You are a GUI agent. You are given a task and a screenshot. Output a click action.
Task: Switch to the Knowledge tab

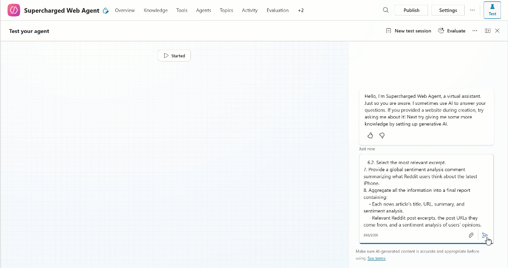(155, 10)
